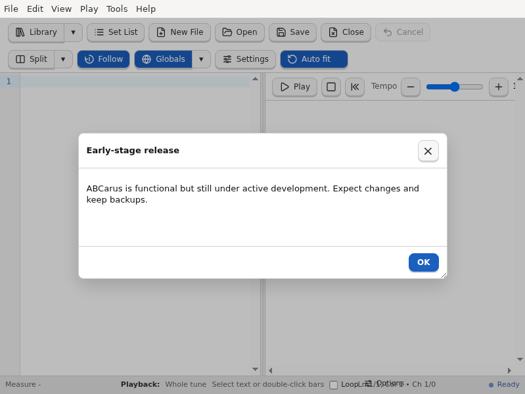Viewport: 525px width, 394px height.
Task: Expand the Globals dropdown arrow
Action: (x=201, y=59)
